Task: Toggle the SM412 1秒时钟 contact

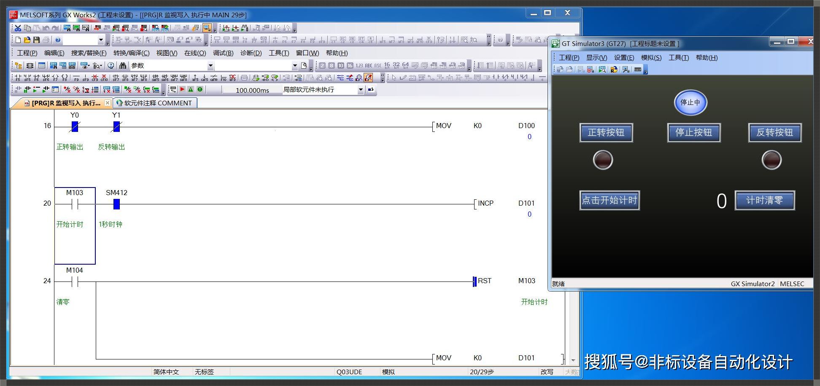Action: 116,204
